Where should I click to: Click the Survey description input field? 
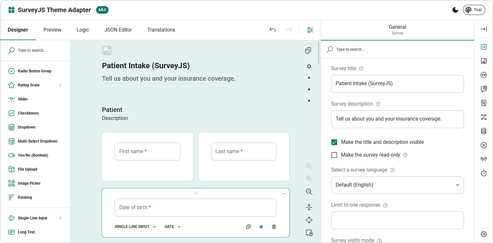(x=397, y=119)
